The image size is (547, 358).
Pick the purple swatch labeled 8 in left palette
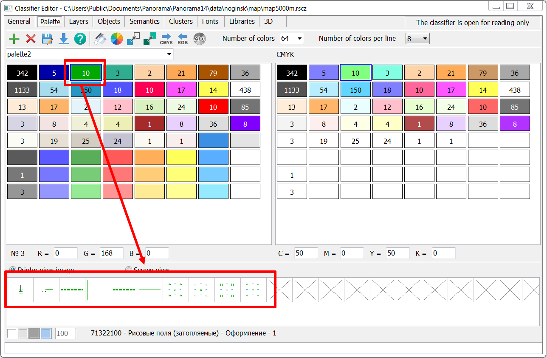[x=245, y=124]
